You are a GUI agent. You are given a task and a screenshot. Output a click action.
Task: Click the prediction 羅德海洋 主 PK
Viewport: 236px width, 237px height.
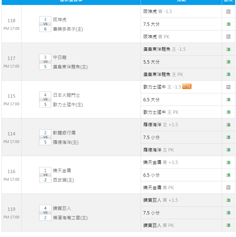coord(159,150)
